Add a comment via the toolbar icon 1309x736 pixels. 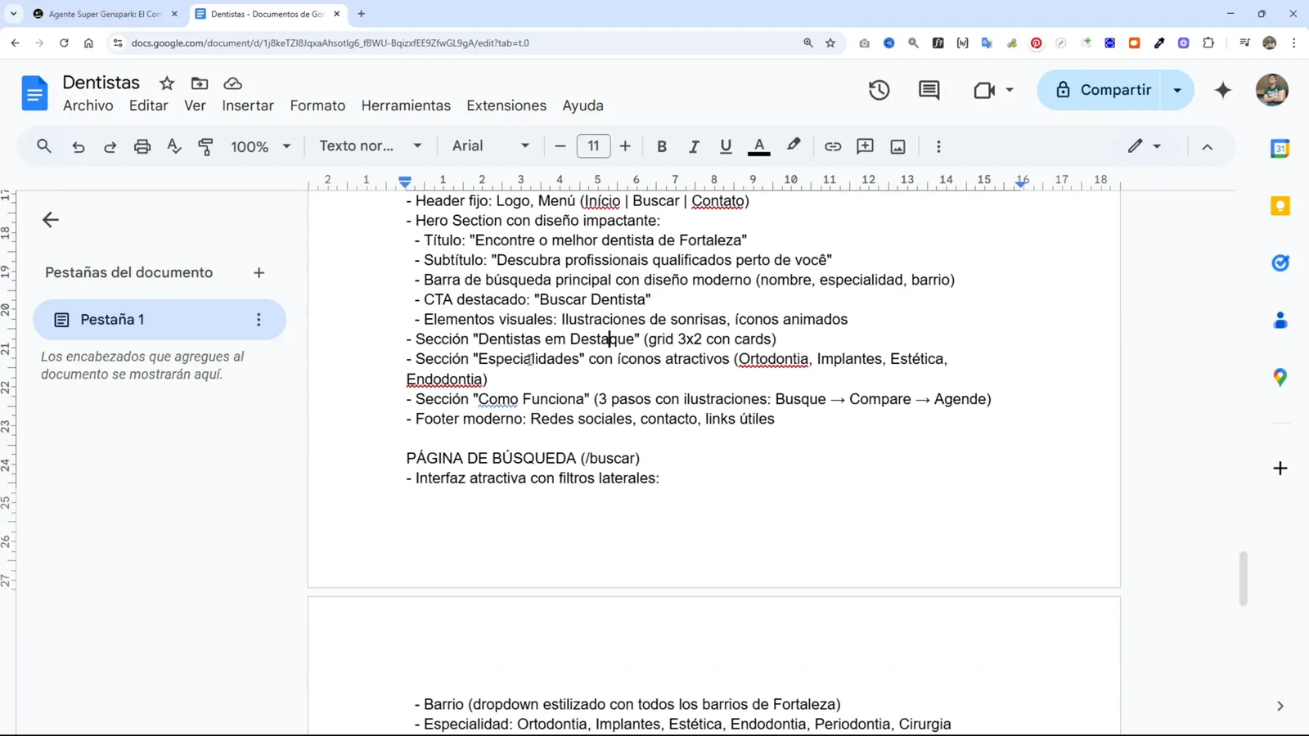(864, 146)
